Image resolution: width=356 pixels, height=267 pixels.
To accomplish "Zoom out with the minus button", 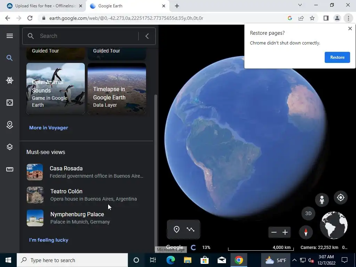I will 274,232.
